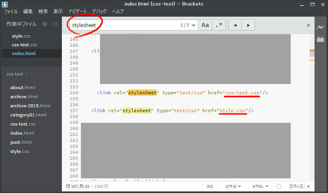Change UTF-8 encoding dropdown
The image size is (328, 193).
[x=233, y=187]
